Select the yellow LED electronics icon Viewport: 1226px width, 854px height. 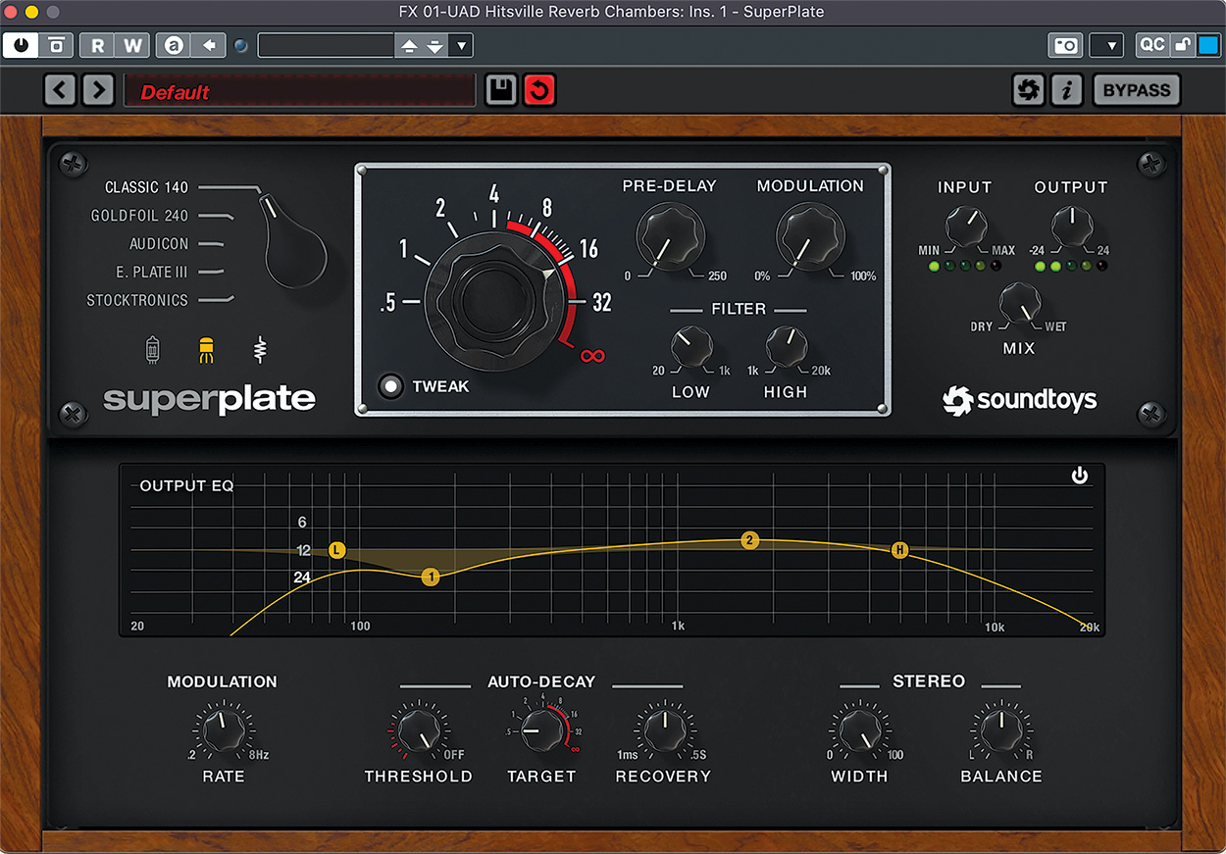(207, 348)
